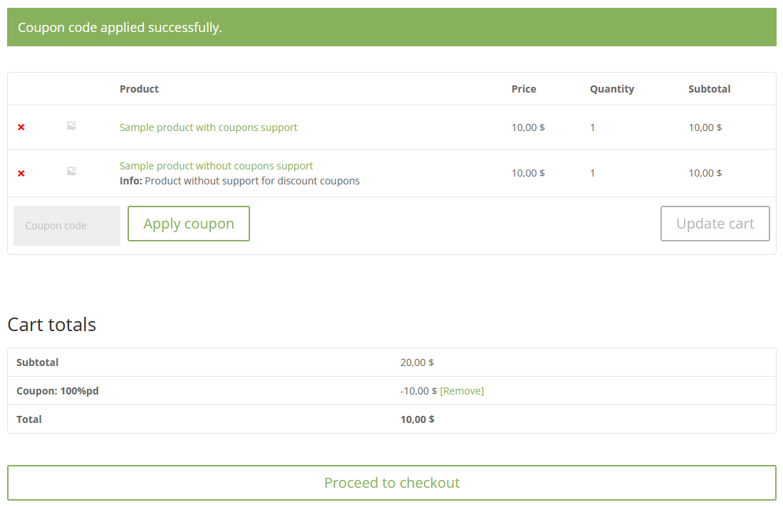This screenshot has height=507, width=783.
Task: Click the Apply coupon button
Action: click(189, 224)
